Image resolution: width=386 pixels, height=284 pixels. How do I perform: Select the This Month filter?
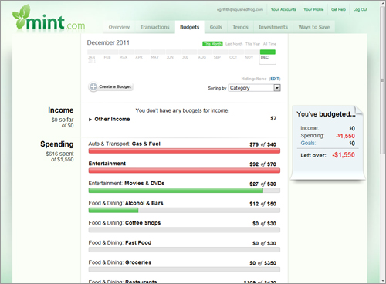[x=212, y=44]
